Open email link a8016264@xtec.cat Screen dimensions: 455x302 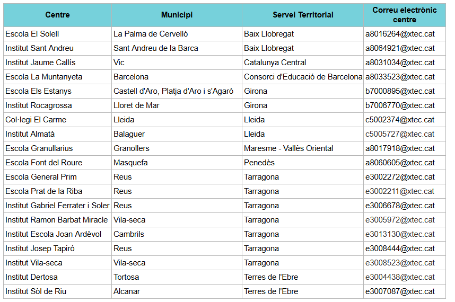tap(400, 34)
